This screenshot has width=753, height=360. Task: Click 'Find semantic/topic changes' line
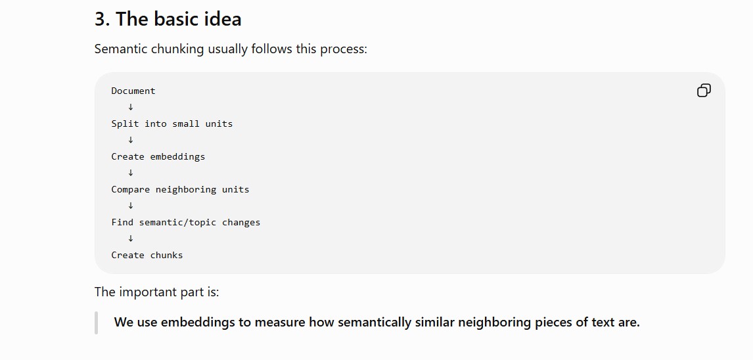tap(186, 222)
